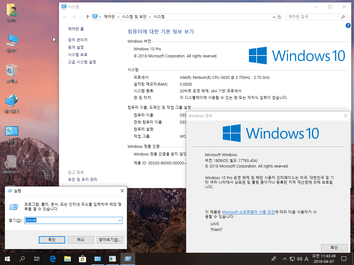This screenshot has width=354, height=265.
Task: Select the desktop.ini file icon
Action: tap(11, 164)
